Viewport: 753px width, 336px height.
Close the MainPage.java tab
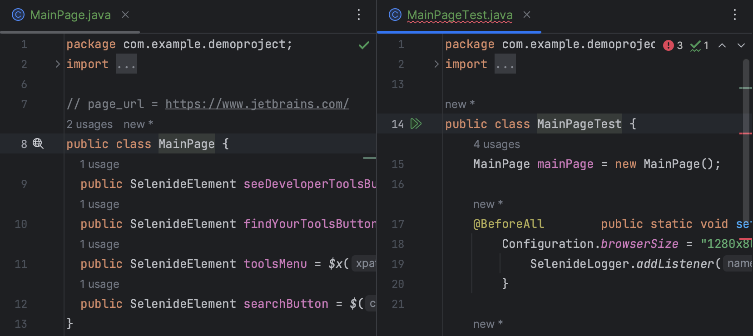(x=125, y=15)
